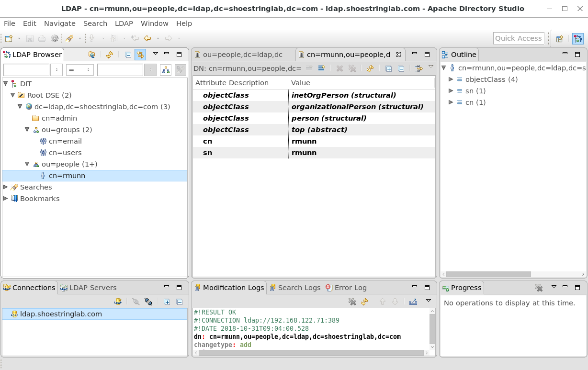This screenshot has height=370, width=588.
Task: Click the search flashlight toolbar icon
Action: (69, 38)
